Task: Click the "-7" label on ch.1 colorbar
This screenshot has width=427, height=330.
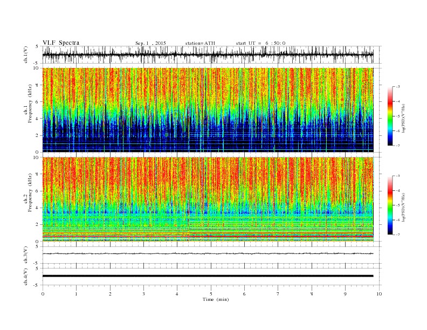Action: pyautogui.click(x=398, y=146)
